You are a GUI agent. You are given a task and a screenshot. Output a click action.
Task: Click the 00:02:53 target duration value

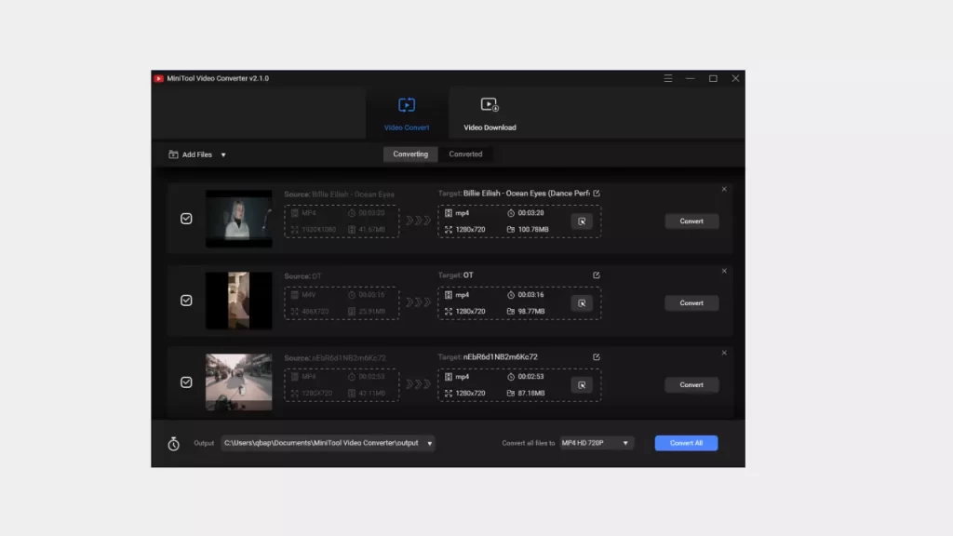coord(530,377)
